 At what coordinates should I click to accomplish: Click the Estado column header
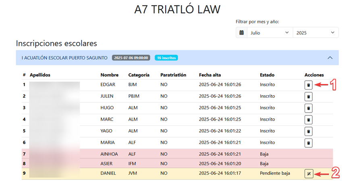(x=268, y=75)
